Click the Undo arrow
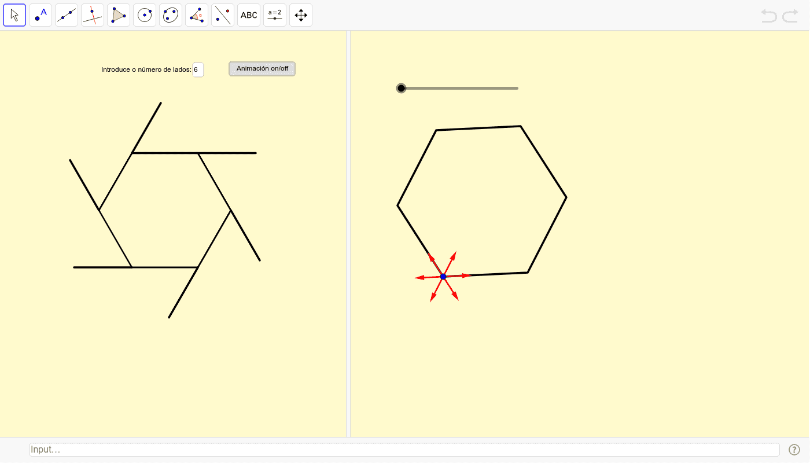The image size is (810, 463). (769, 16)
